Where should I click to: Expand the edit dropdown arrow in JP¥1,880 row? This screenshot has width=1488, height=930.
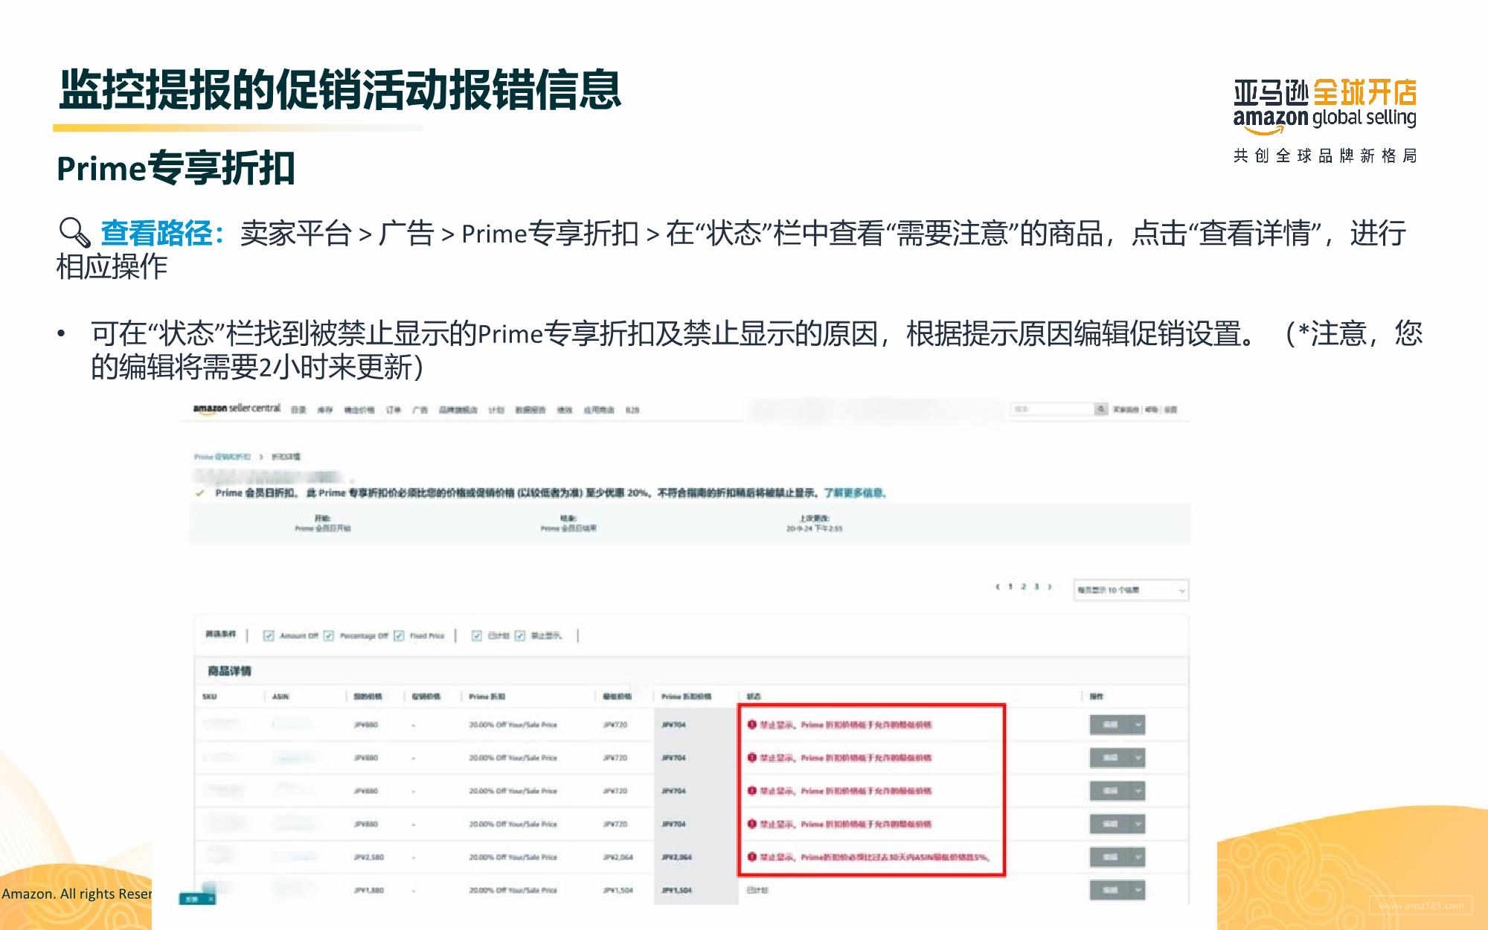pyautogui.click(x=1138, y=890)
